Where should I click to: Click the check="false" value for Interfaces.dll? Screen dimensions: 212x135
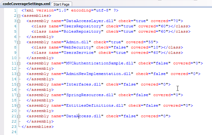(130, 84)
